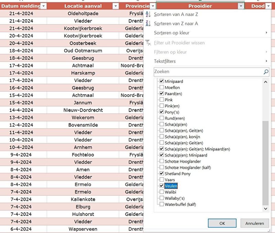Viewport: 275px width, 233px height.
Task: Check the Scha(a)p(en) checkbox
Action: (162, 124)
